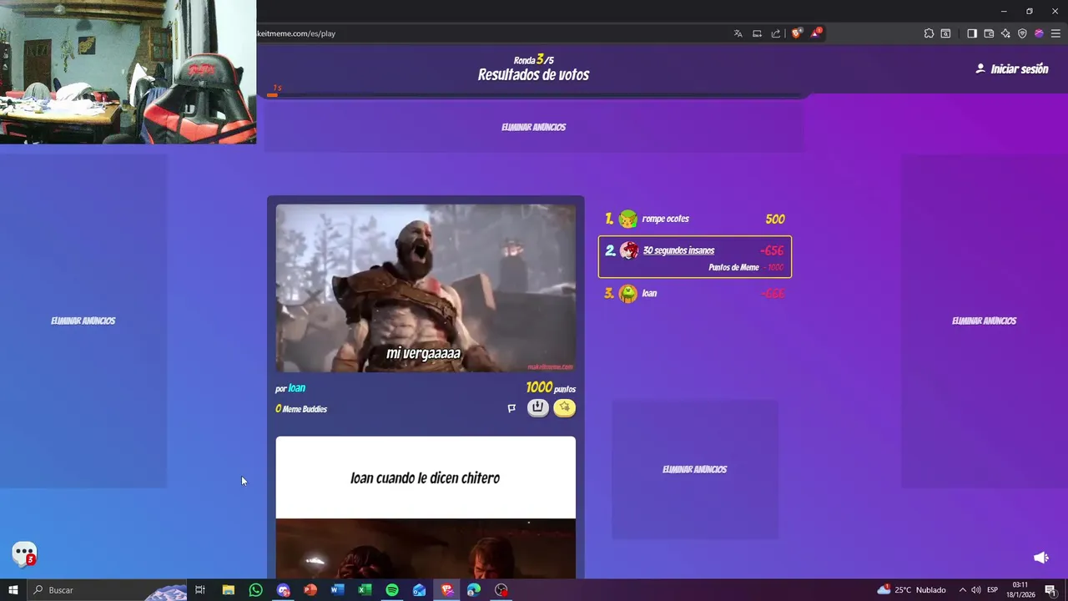The width and height of the screenshot is (1068, 601).
Task: Open the Brave VPN shield icon
Action: pos(1022,33)
